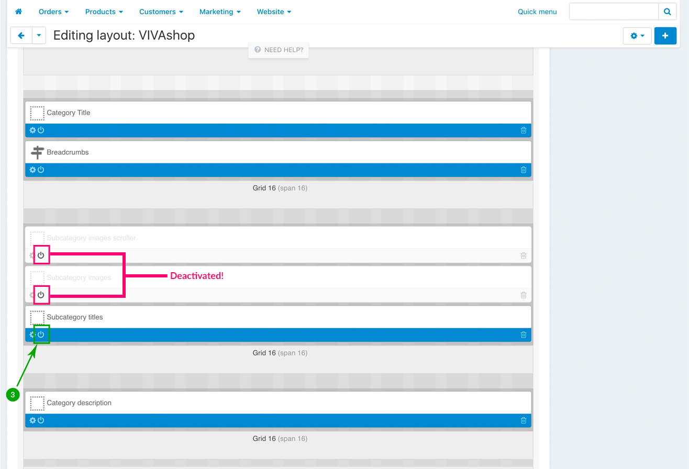Image resolution: width=689 pixels, height=469 pixels.
Task: Turn off the Subcategory titles block
Action: click(x=41, y=335)
